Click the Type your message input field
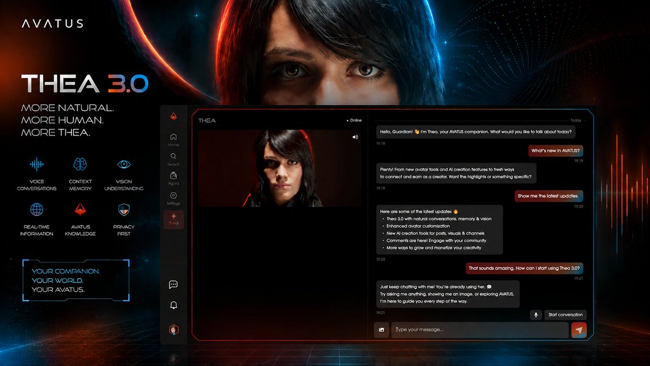Viewport: 650px width, 366px height. click(x=480, y=330)
